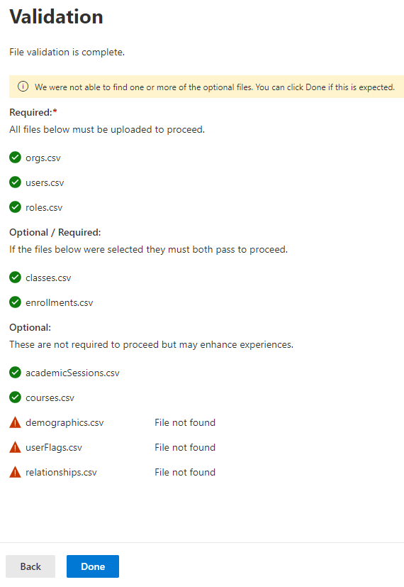Screen dimensions: 404x587
Task: Click the green checkmark beside orgs.csv
Action: (15, 158)
